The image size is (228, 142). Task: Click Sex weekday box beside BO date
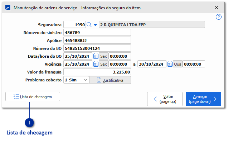(x=103, y=56)
